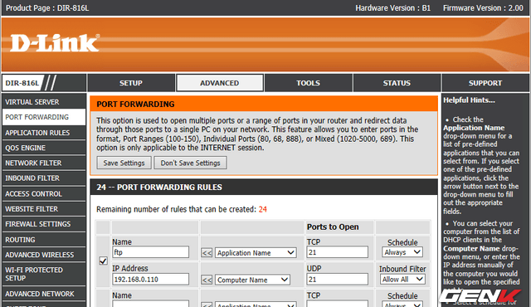Click the DIR-816L model badge
This screenshot has height=307, width=531.
tap(22, 83)
